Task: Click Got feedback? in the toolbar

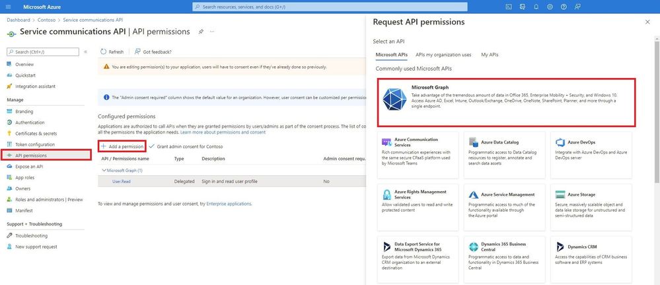Action: pyautogui.click(x=153, y=52)
